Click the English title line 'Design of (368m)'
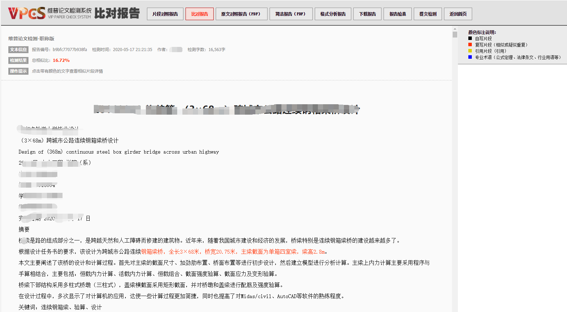The image size is (567, 312). [x=119, y=152]
